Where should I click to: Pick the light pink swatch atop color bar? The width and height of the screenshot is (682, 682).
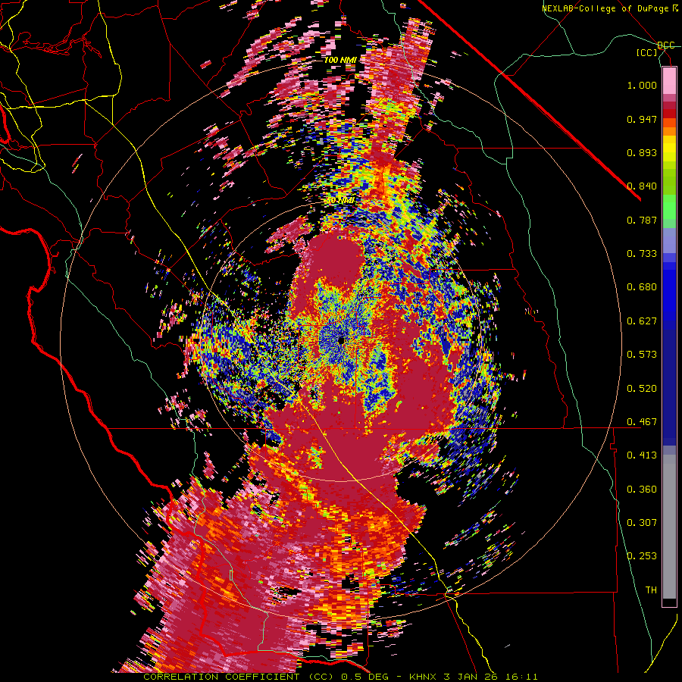pyautogui.click(x=669, y=80)
